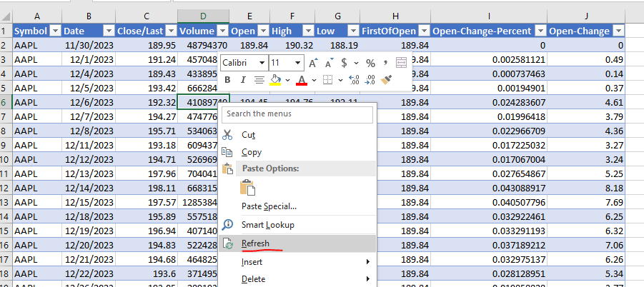The image size is (644, 287).
Task: Toggle bold formatting
Action: coord(227,80)
